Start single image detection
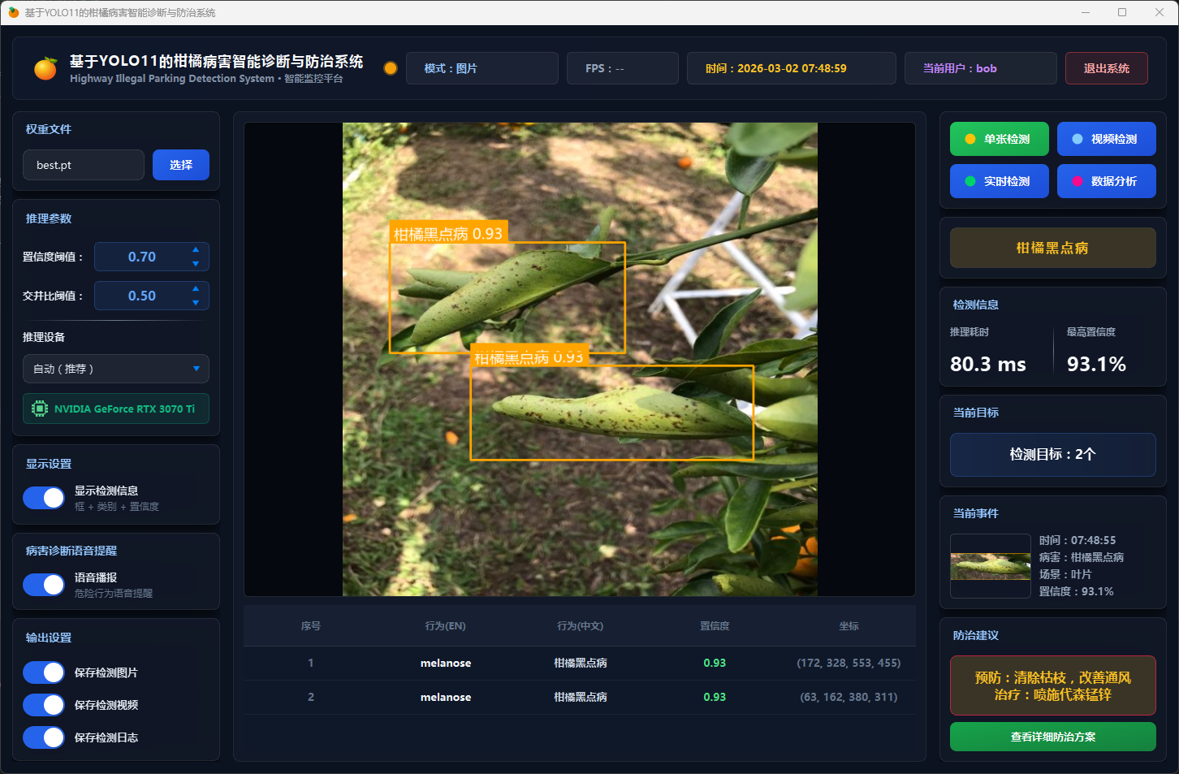1179x774 pixels. pos(999,139)
